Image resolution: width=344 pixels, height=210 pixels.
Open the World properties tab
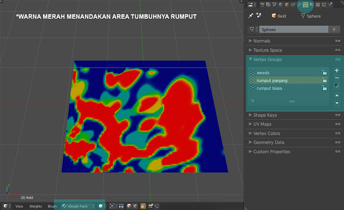[x=281, y=4]
